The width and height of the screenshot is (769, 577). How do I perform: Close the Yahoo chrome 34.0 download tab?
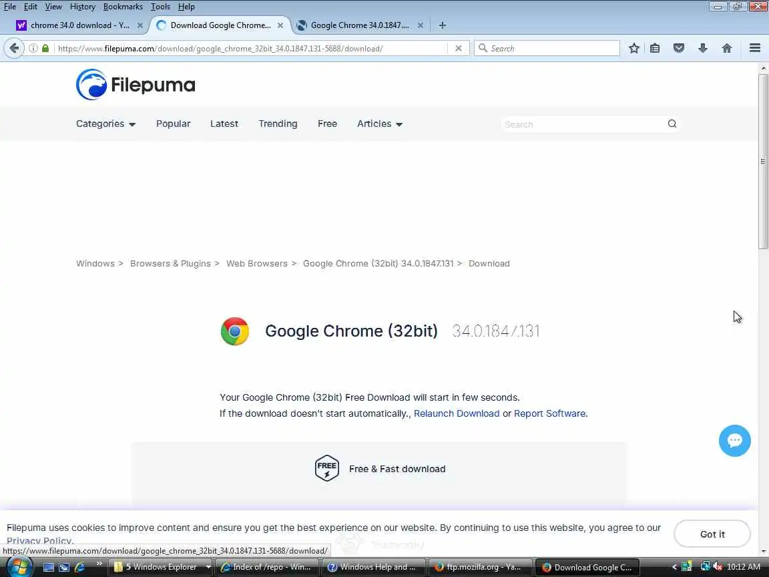140,25
